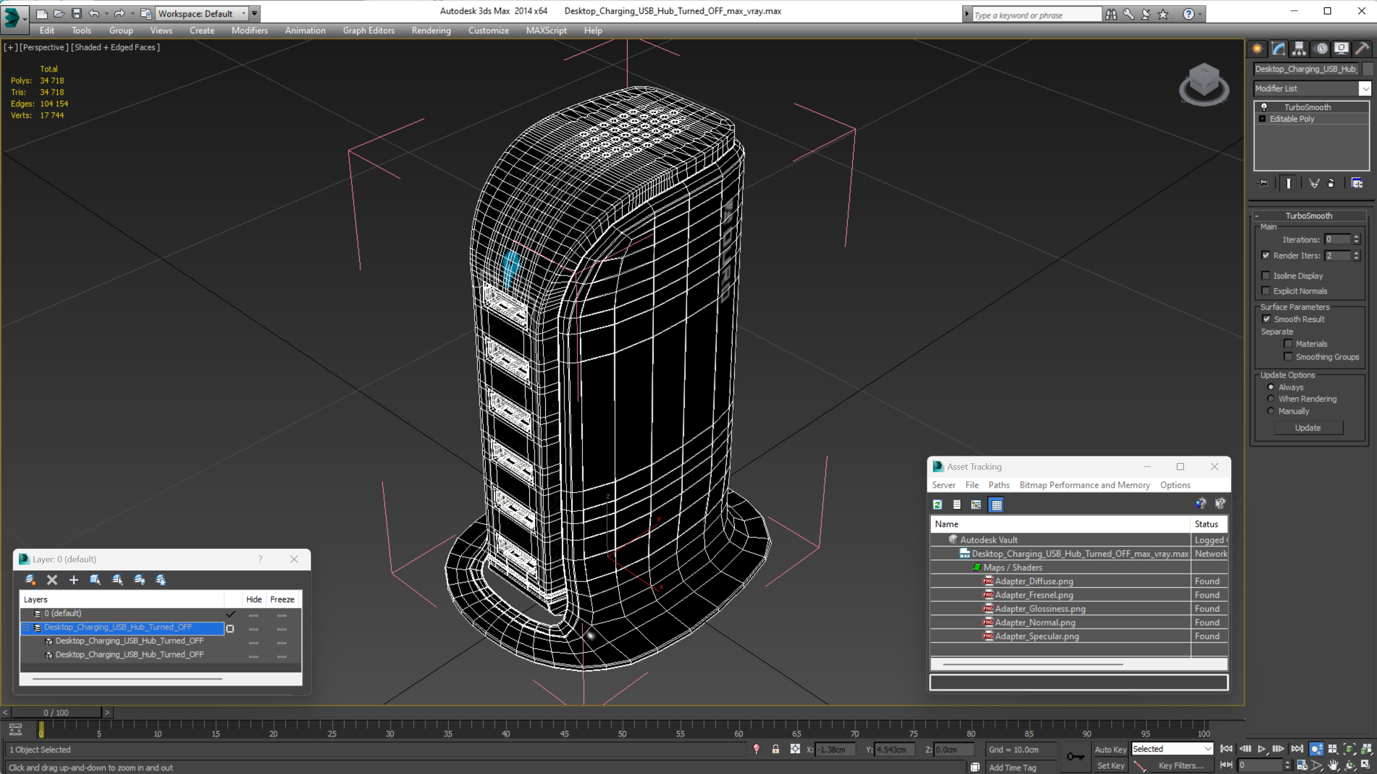
Task: Open the Display command panel tab
Action: [x=1341, y=49]
